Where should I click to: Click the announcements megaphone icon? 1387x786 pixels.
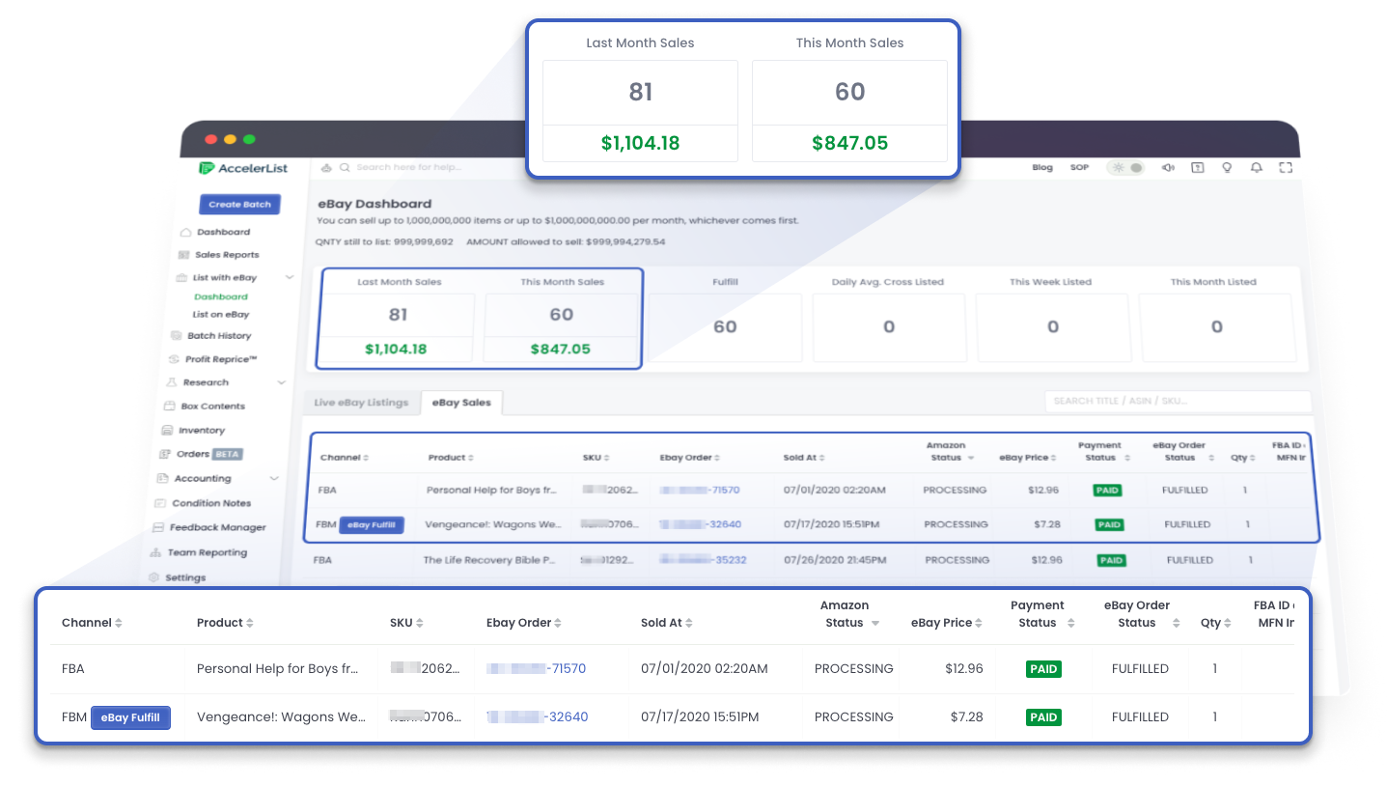[x=1168, y=168]
